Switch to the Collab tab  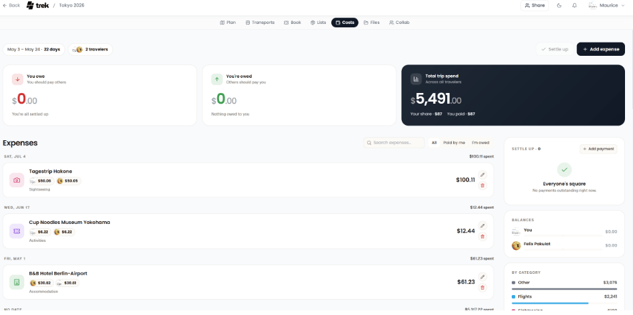pos(399,23)
